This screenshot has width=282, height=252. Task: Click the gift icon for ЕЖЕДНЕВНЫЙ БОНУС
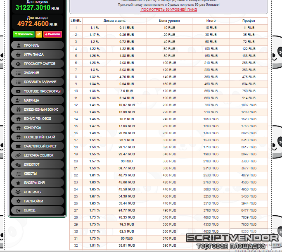(18, 109)
